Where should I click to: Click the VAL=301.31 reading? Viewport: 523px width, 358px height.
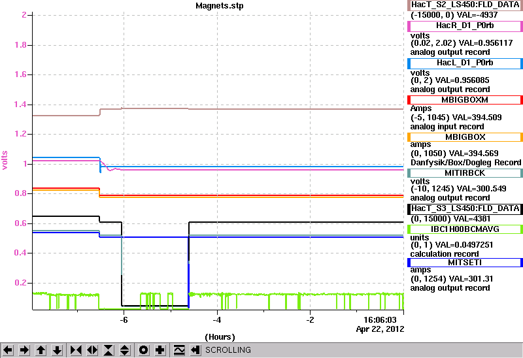pyautogui.click(x=471, y=279)
